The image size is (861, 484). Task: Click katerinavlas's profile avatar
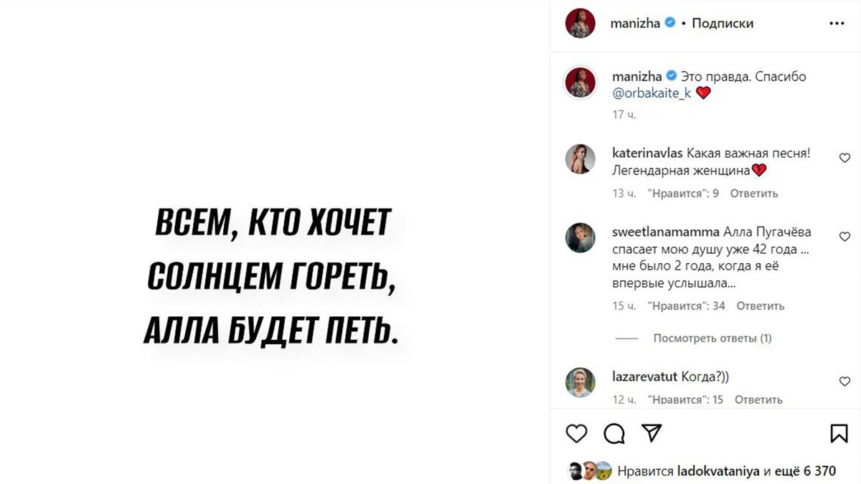[580, 158]
